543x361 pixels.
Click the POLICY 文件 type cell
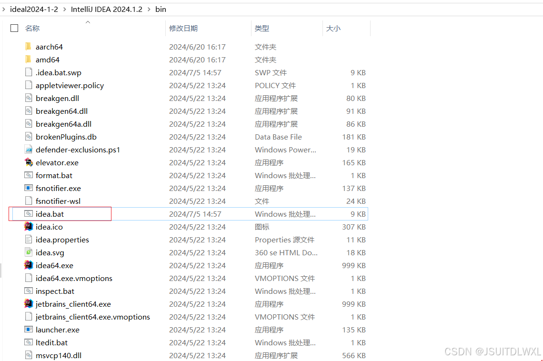pos(275,85)
